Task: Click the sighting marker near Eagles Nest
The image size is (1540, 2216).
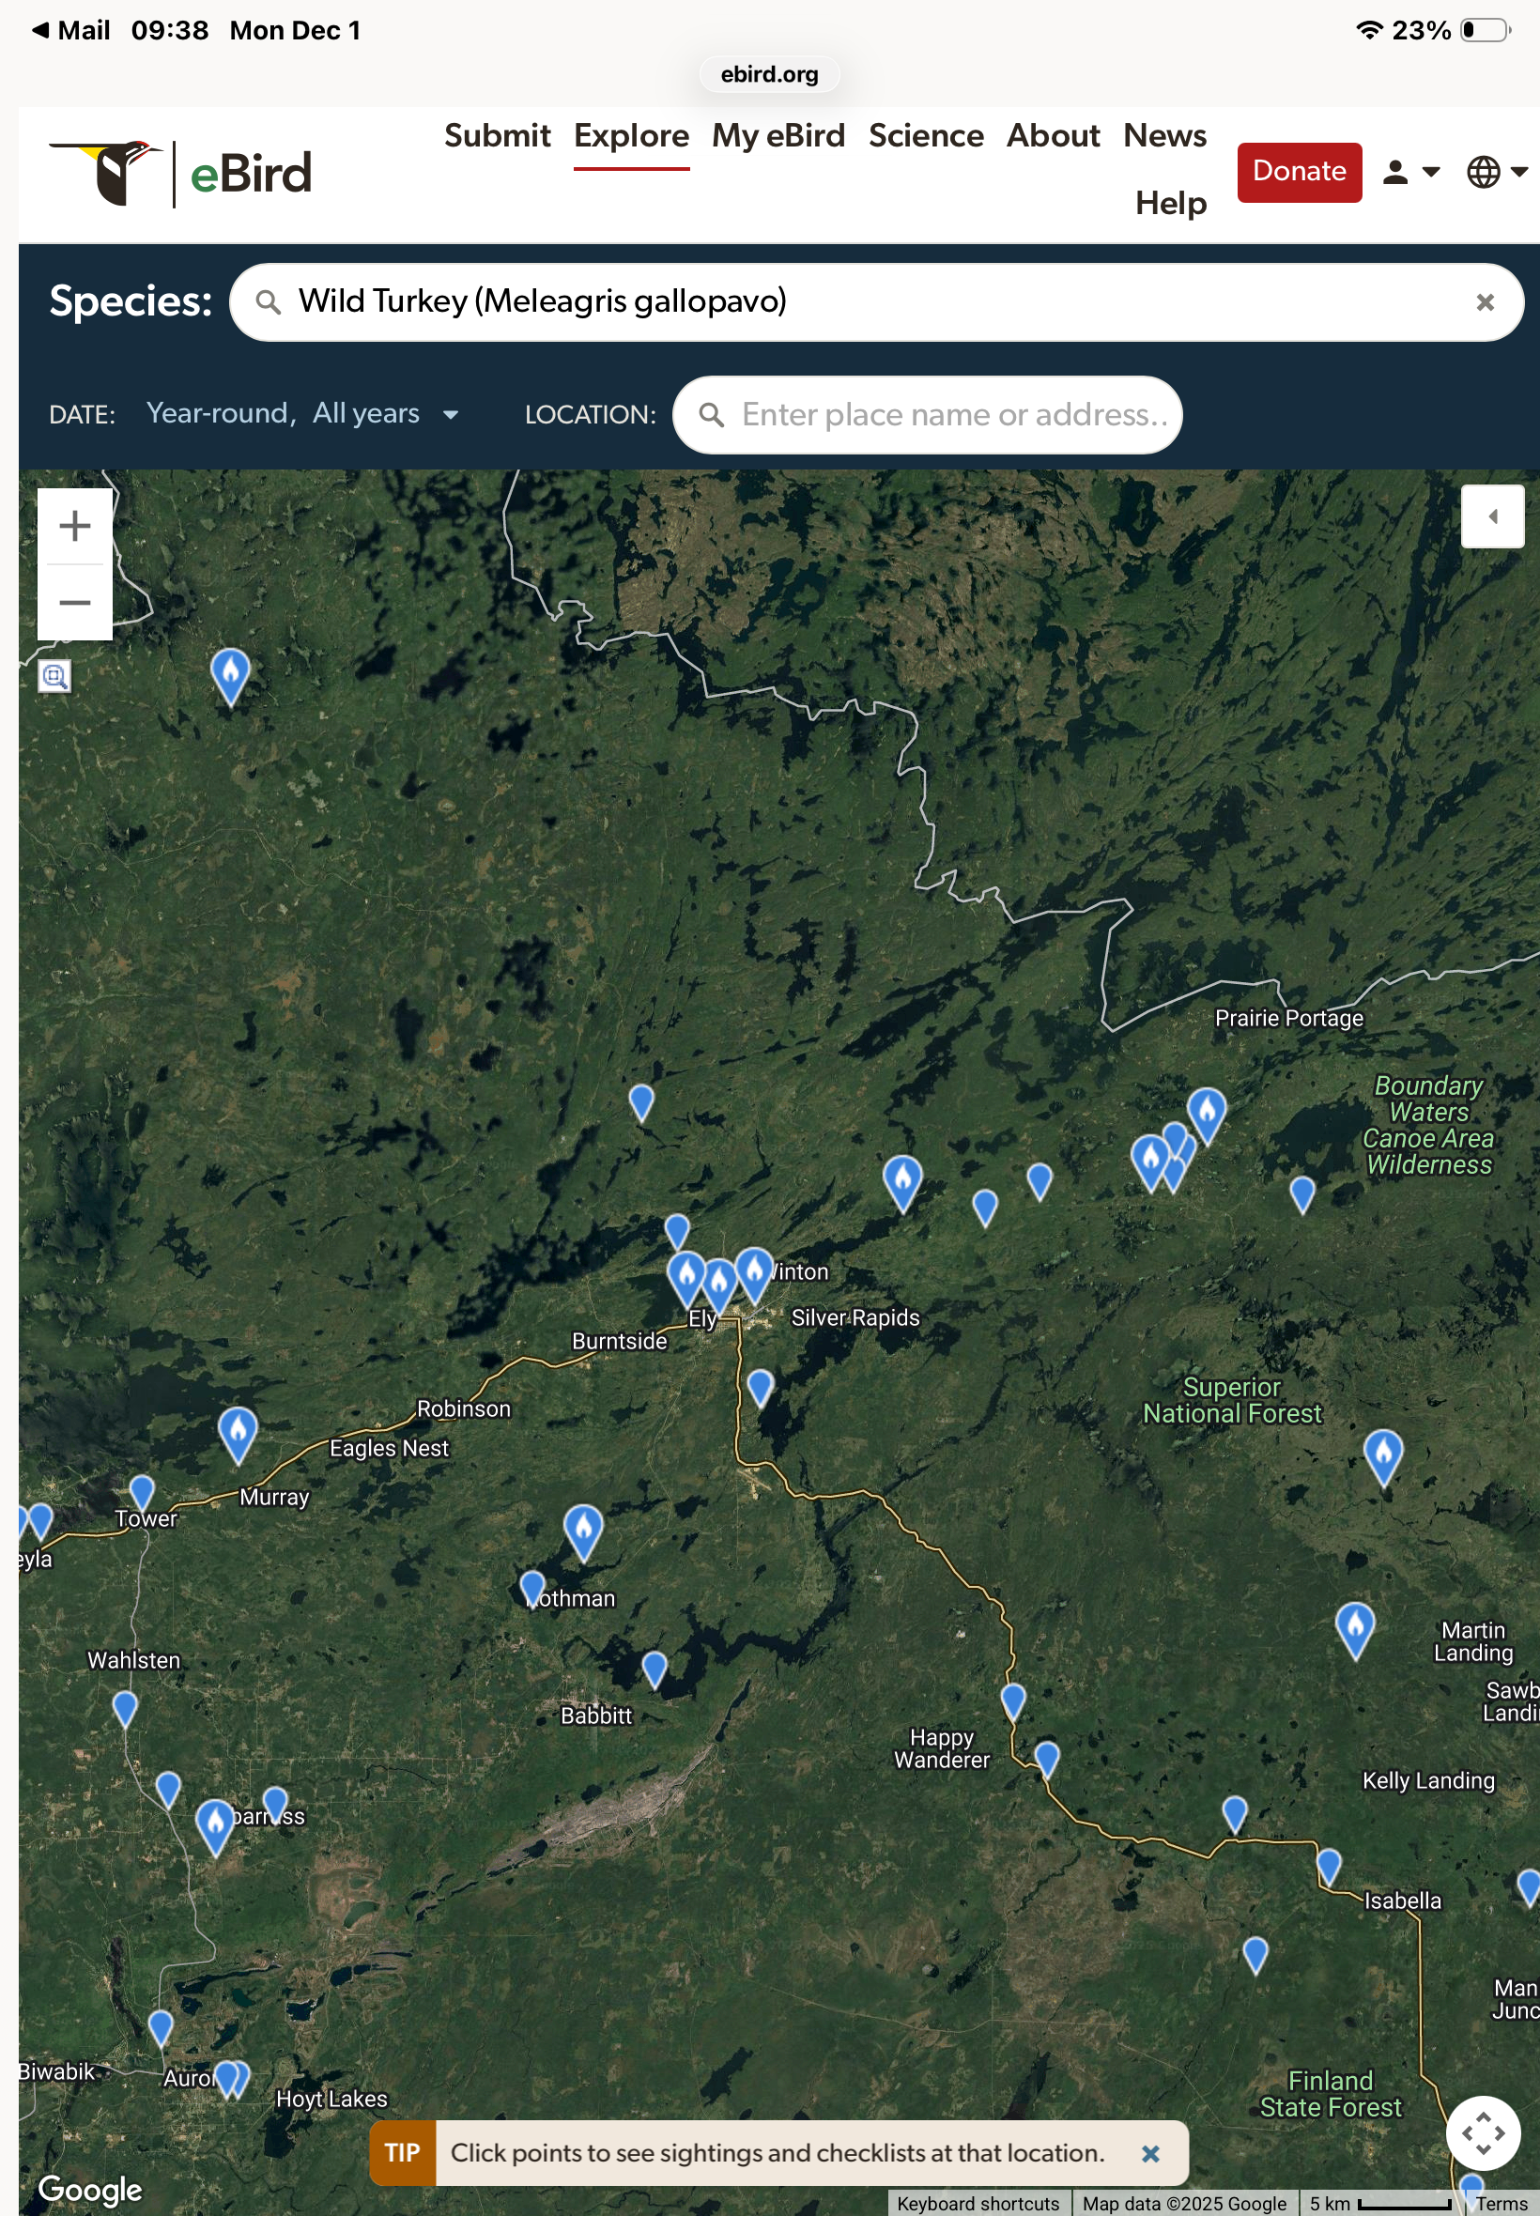Action: click(x=238, y=1431)
